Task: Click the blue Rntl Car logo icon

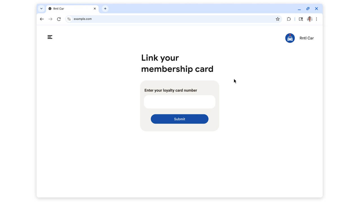Action: tap(290, 38)
